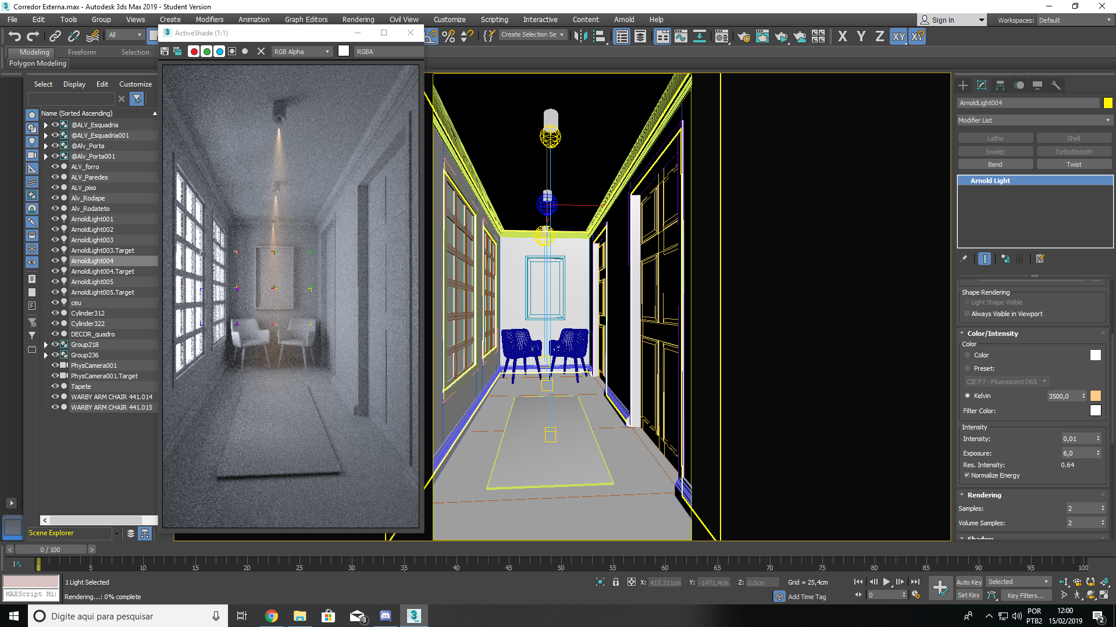Click the Kelvin orange color swatch

pyautogui.click(x=1096, y=396)
